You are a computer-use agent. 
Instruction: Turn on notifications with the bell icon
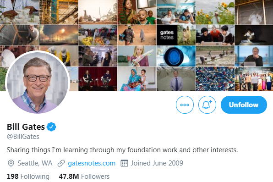(207, 105)
